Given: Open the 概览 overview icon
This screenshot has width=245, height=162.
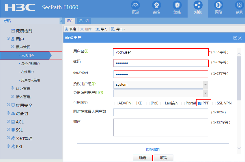Looking at the screenshot, I should (x=135, y=5).
